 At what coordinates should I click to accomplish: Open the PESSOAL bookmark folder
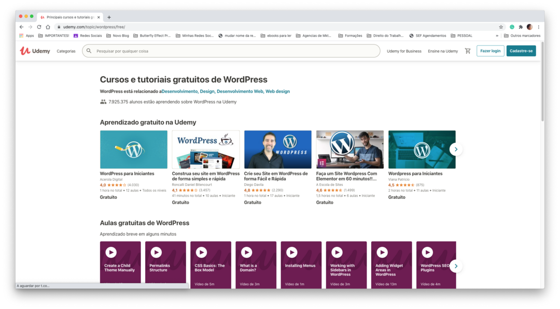(461, 36)
